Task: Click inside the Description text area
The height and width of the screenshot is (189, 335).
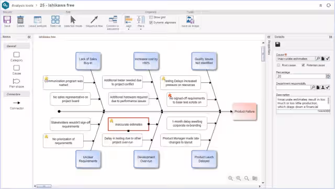Action: click(301, 103)
